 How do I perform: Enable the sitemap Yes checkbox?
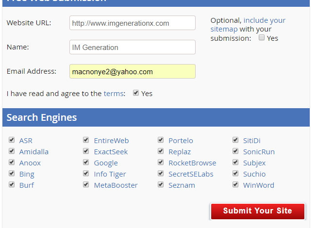pyautogui.click(x=262, y=38)
